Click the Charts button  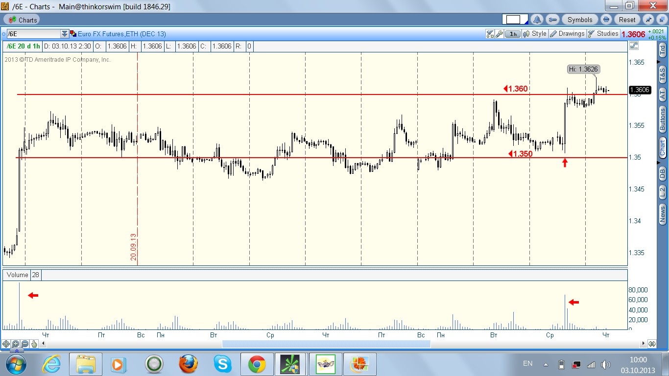coord(22,20)
